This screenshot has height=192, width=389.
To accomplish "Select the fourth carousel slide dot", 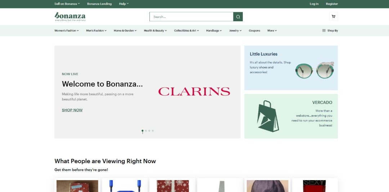I will (x=153, y=131).
